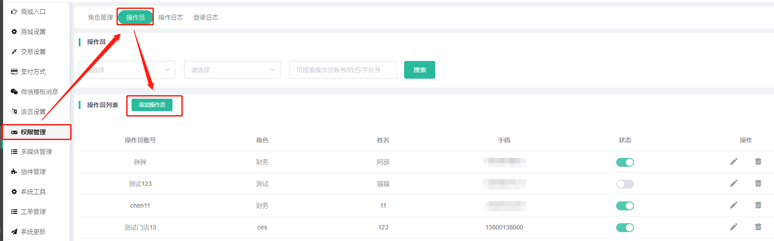Image resolution: width=774 pixels, height=241 pixels.
Task: Delete operator 测试123 with trash icon
Action: (x=758, y=183)
